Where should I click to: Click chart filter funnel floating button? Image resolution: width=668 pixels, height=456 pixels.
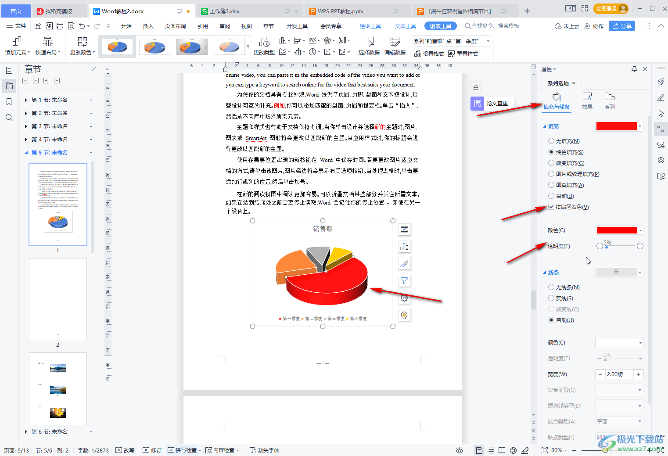pos(404,281)
